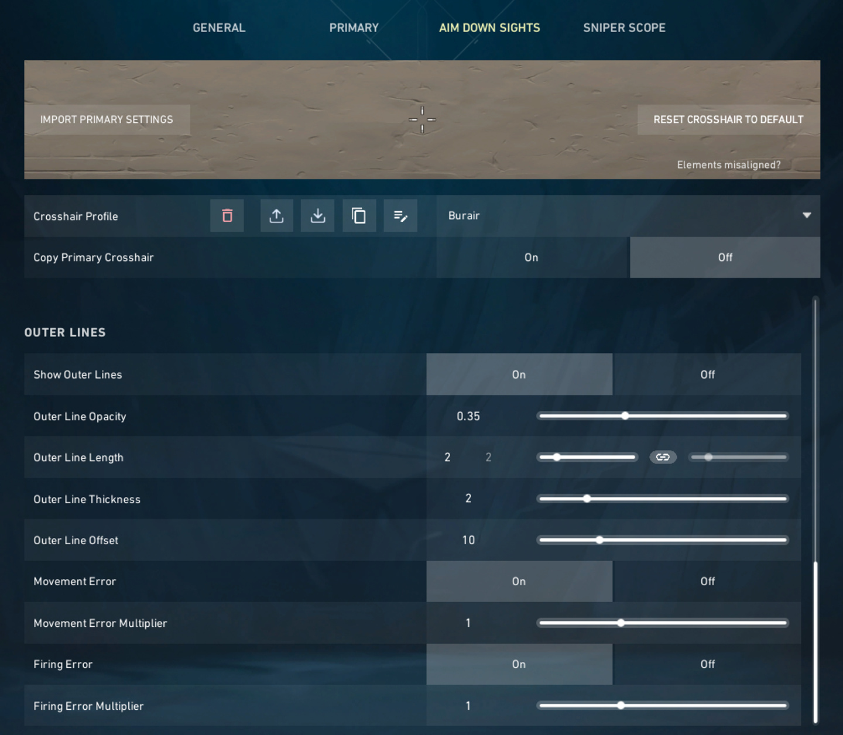This screenshot has width=843, height=735.
Task: Turn off Show Outer Lines
Action: (x=707, y=375)
